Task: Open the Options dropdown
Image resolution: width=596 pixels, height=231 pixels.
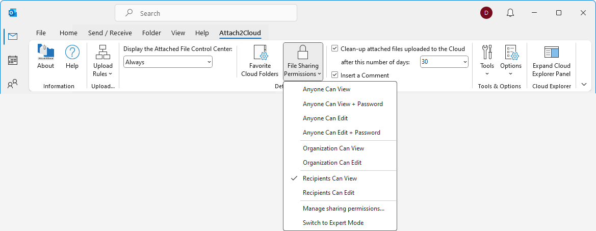Action: coord(510,61)
